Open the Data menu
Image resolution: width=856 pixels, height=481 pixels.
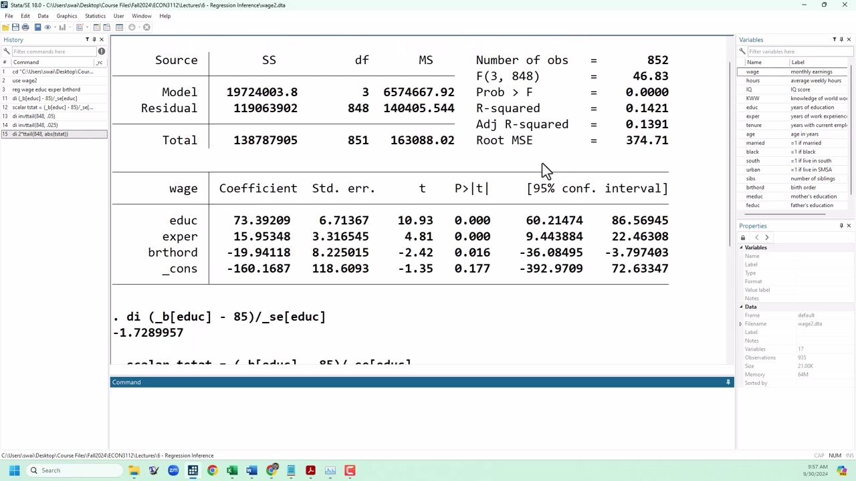(43, 15)
